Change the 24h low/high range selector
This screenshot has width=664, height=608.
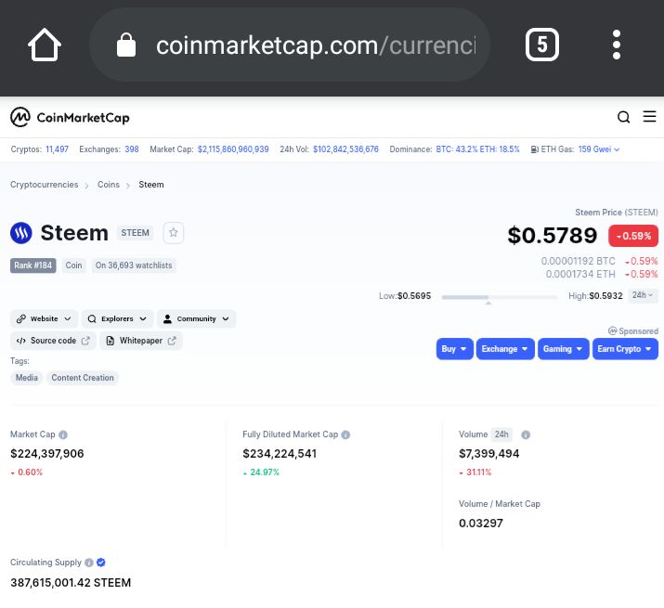(x=643, y=295)
